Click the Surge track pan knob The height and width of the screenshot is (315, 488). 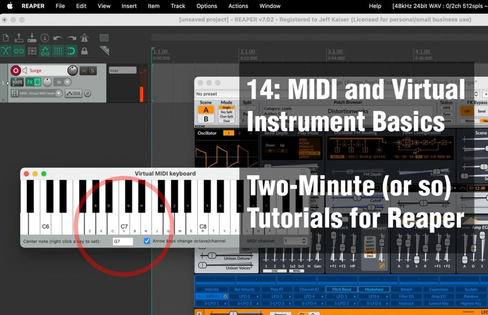pyautogui.click(x=47, y=82)
